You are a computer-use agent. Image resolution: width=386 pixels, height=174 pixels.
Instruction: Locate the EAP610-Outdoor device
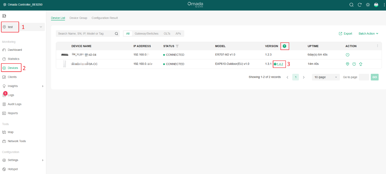click(x=348, y=64)
